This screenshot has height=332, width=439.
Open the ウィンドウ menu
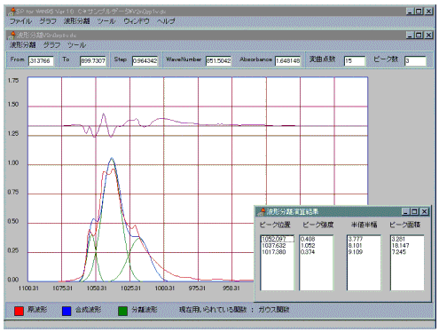pyautogui.click(x=136, y=21)
